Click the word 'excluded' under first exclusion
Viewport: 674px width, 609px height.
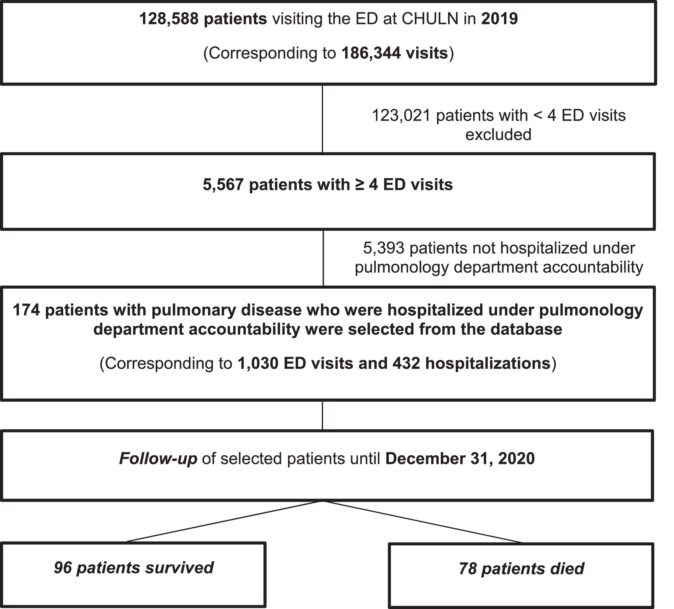pyautogui.click(x=498, y=135)
